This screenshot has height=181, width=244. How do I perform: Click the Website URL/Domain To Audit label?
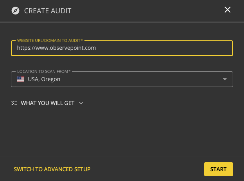tap(50, 40)
